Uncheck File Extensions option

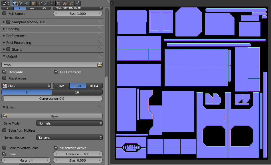[x=56, y=72]
